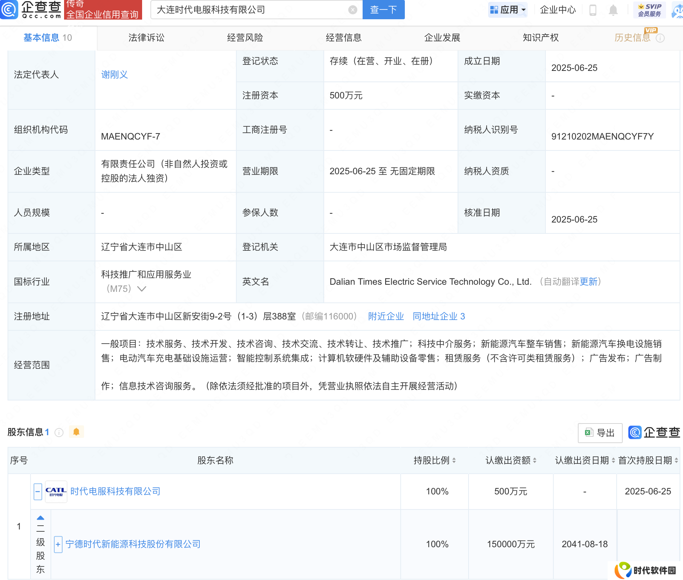Switch to the 法律诉讼 tab

pyautogui.click(x=146, y=38)
